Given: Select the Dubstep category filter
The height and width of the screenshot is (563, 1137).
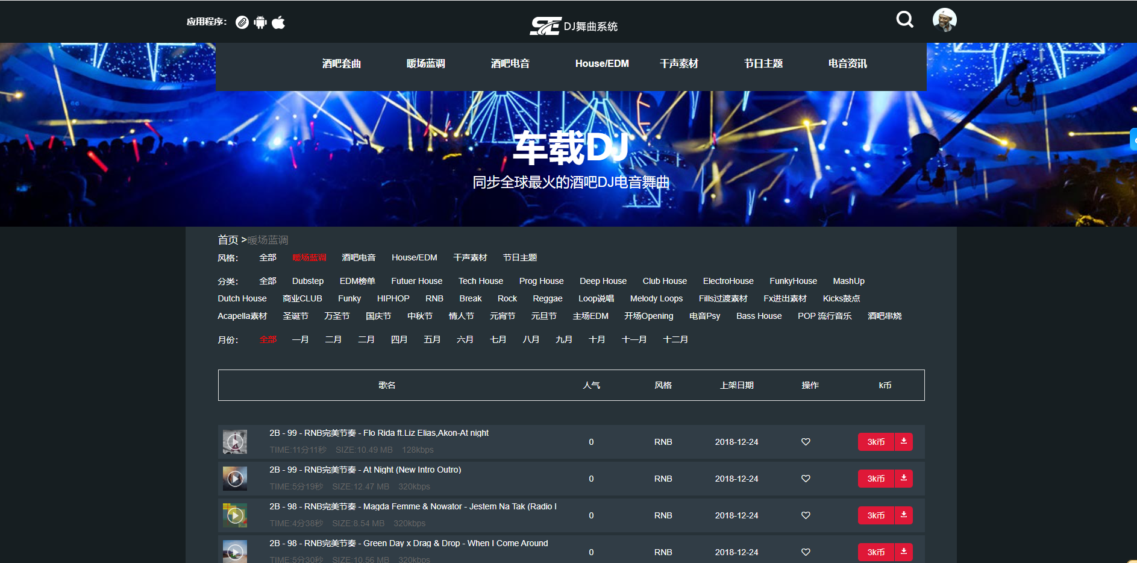Looking at the screenshot, I should (x=308, y=281).
